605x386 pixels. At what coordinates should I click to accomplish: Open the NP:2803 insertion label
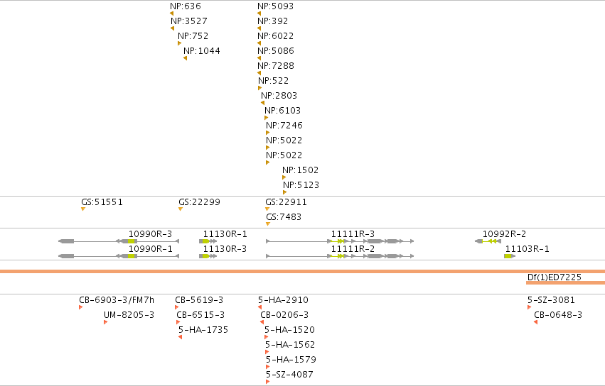point(279,96)
